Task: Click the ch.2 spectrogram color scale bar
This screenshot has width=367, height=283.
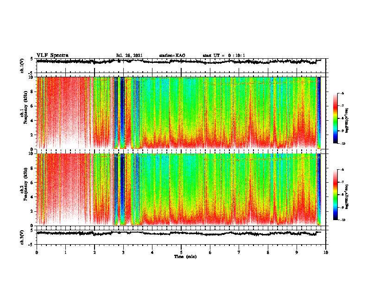Action: pyautogui.click(x=335, y=195)
